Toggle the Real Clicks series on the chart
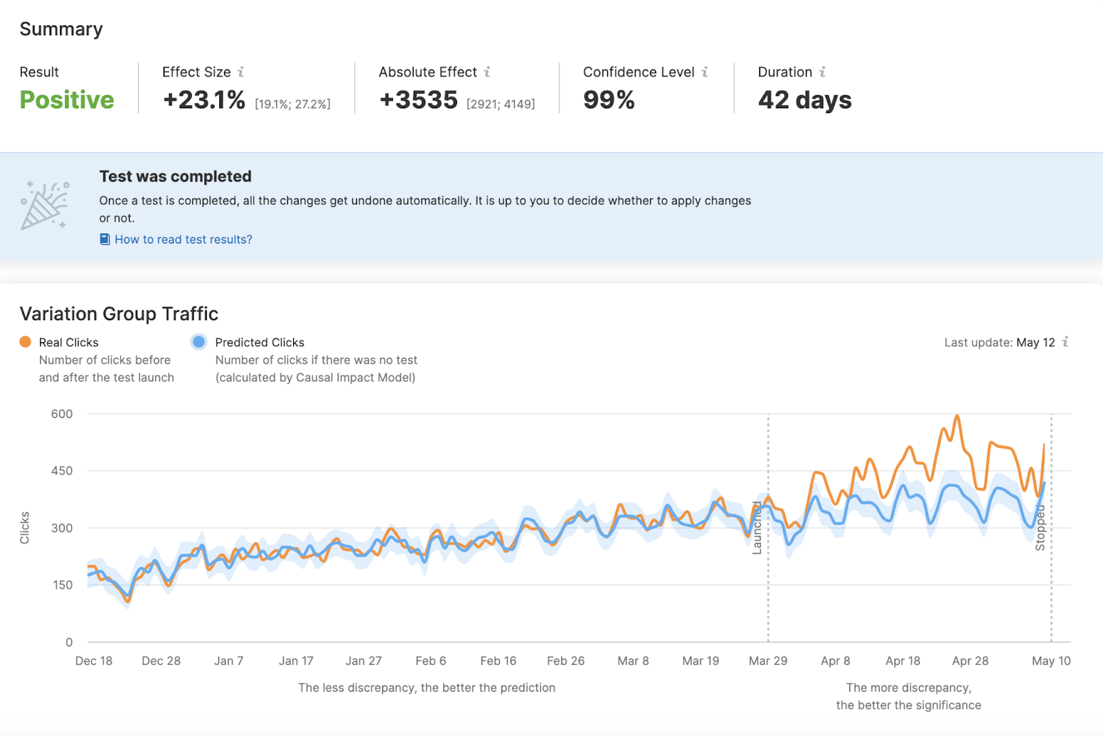 point(68,341)
